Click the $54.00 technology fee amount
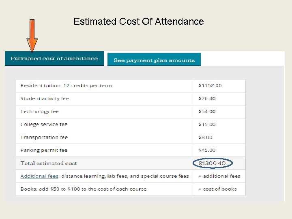Screen dimensions: 292x219 (x=207, y=112)
